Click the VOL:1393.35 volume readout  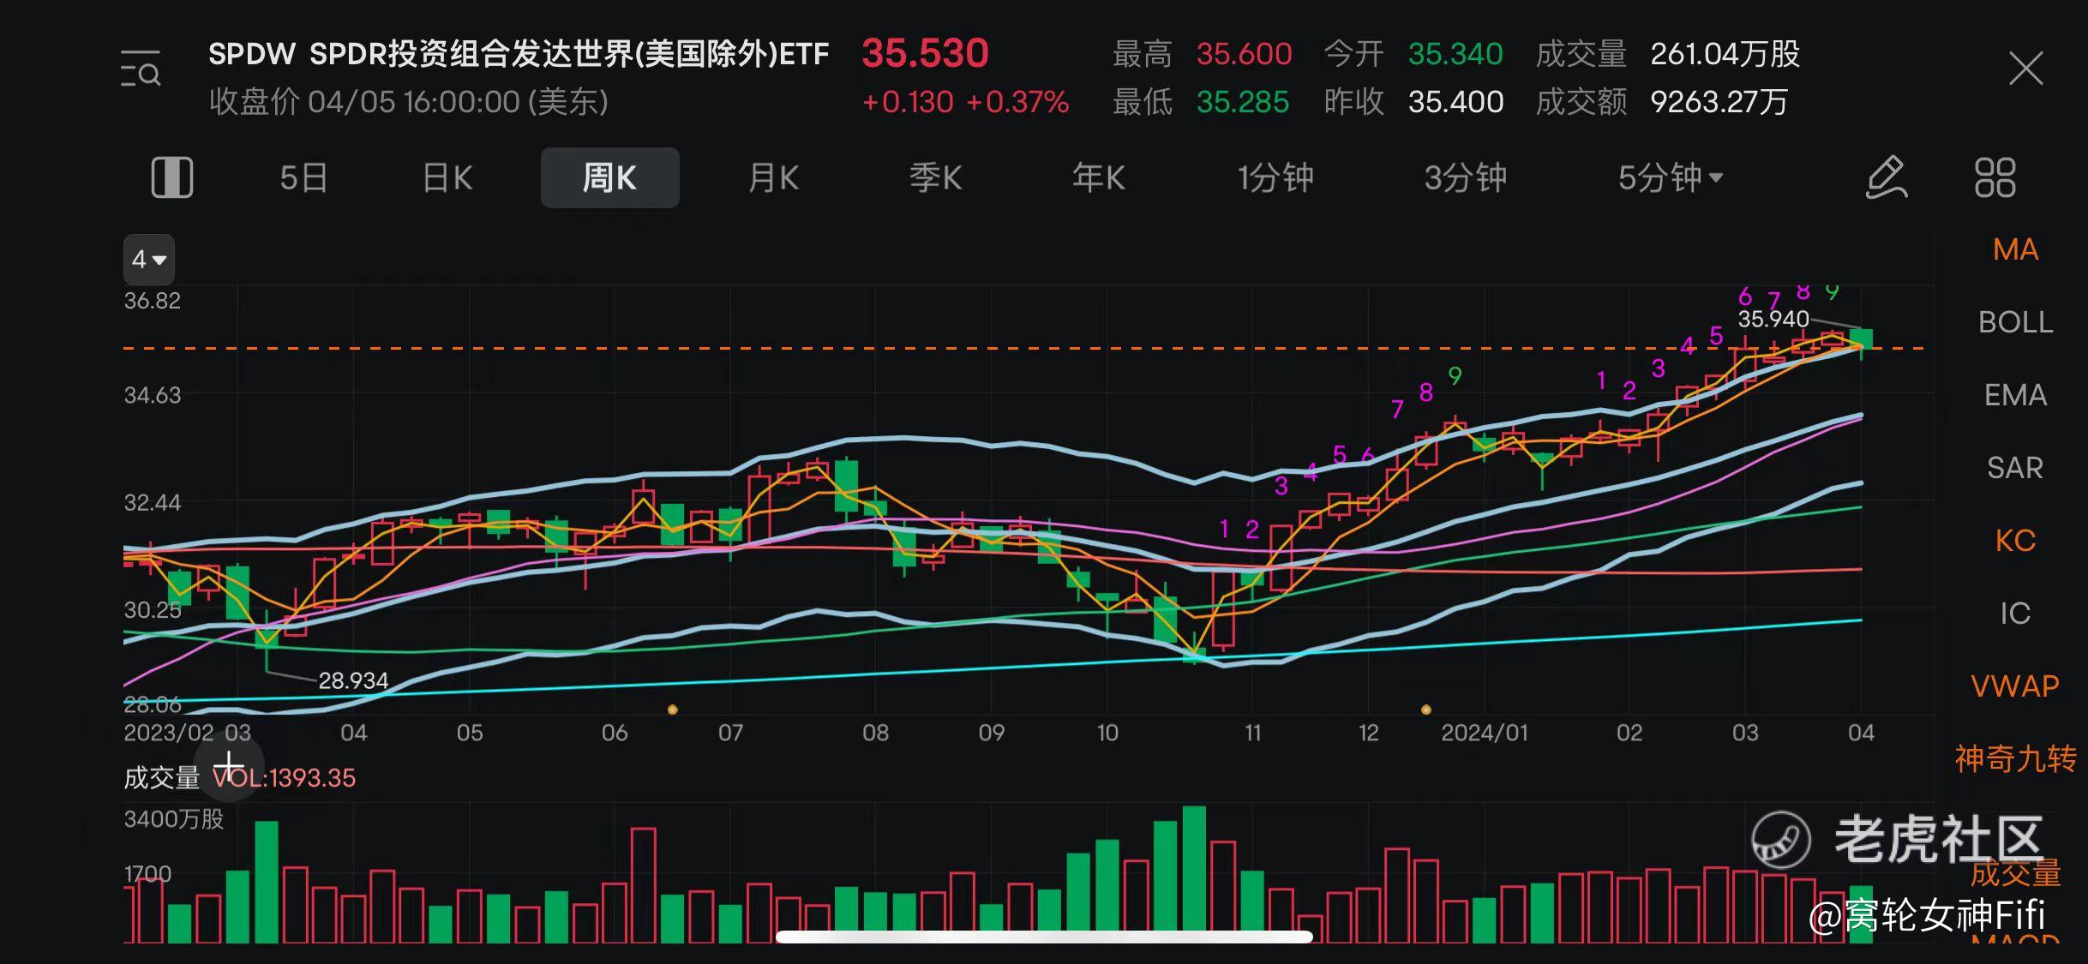click(284, 778)
